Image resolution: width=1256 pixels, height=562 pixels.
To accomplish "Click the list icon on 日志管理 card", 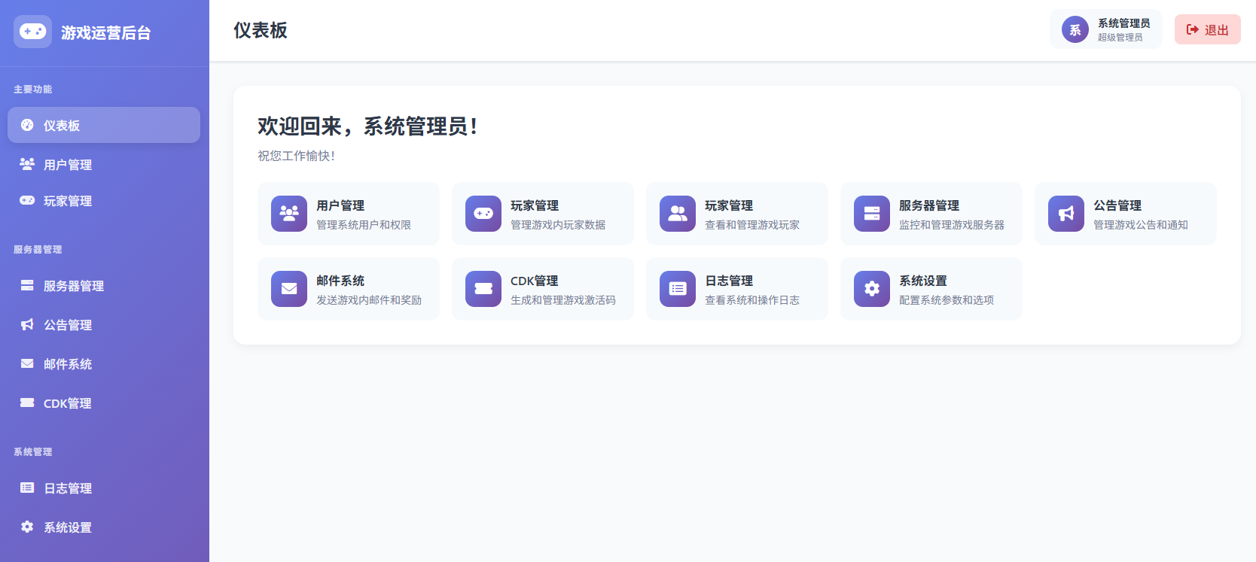I will [678, 289].
